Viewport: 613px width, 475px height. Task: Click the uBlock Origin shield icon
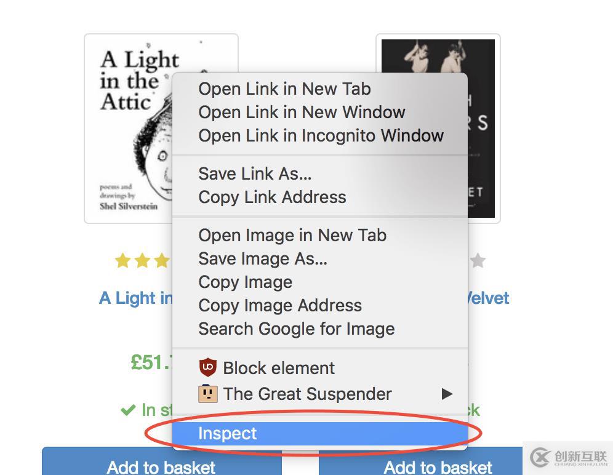208,368
